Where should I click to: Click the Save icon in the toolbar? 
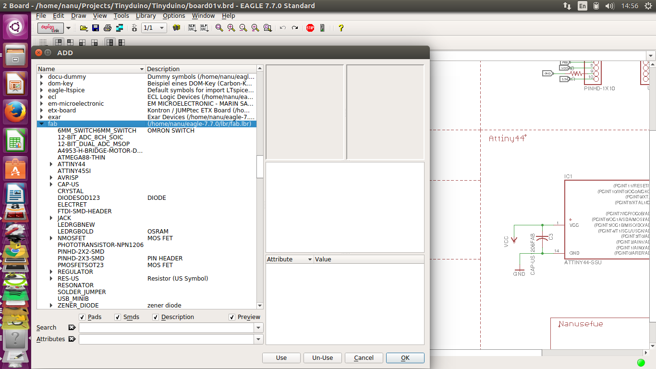(x=96, y=28)
